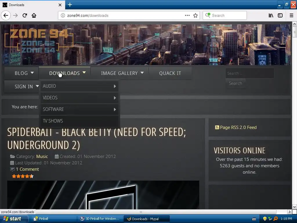
Task: Click the vertical scrollbar down arrow
Action: [x=294, y=207]
